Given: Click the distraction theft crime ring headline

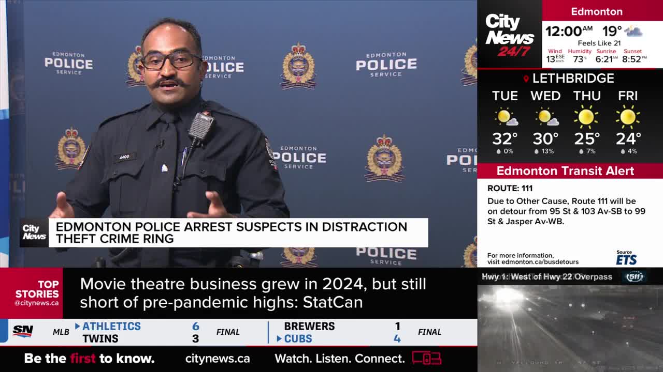Looking at the screenshot, I should (231, 233).
